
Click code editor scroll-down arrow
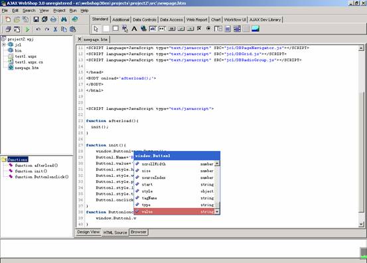(361, 224)
